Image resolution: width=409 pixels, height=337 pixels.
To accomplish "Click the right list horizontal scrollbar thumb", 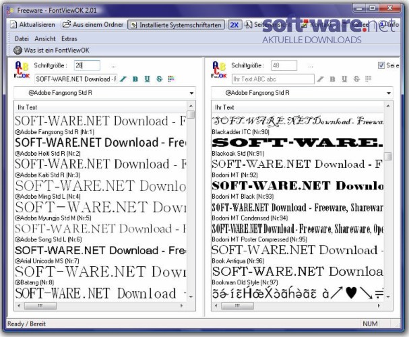I will pyautogui.click(x=237, y=305).
